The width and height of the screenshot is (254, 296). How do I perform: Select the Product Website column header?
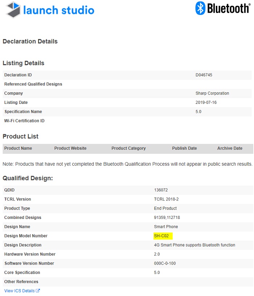70,148
